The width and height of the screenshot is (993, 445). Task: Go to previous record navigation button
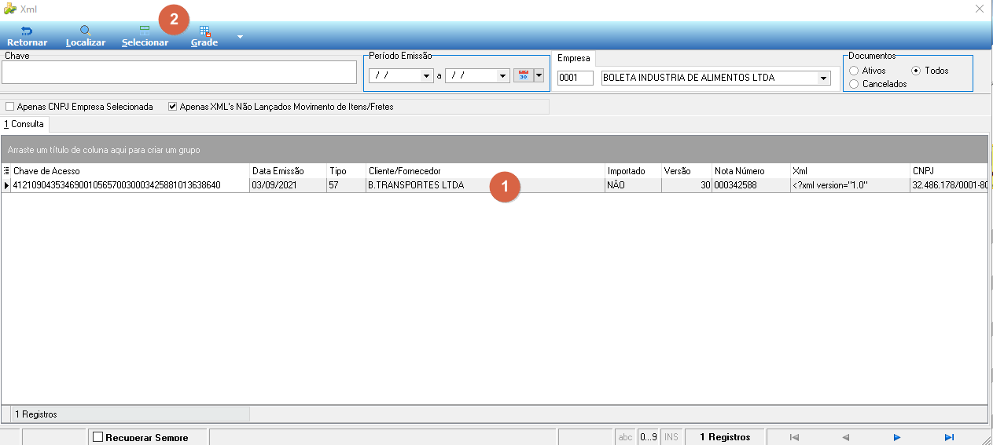coord(846,437)
